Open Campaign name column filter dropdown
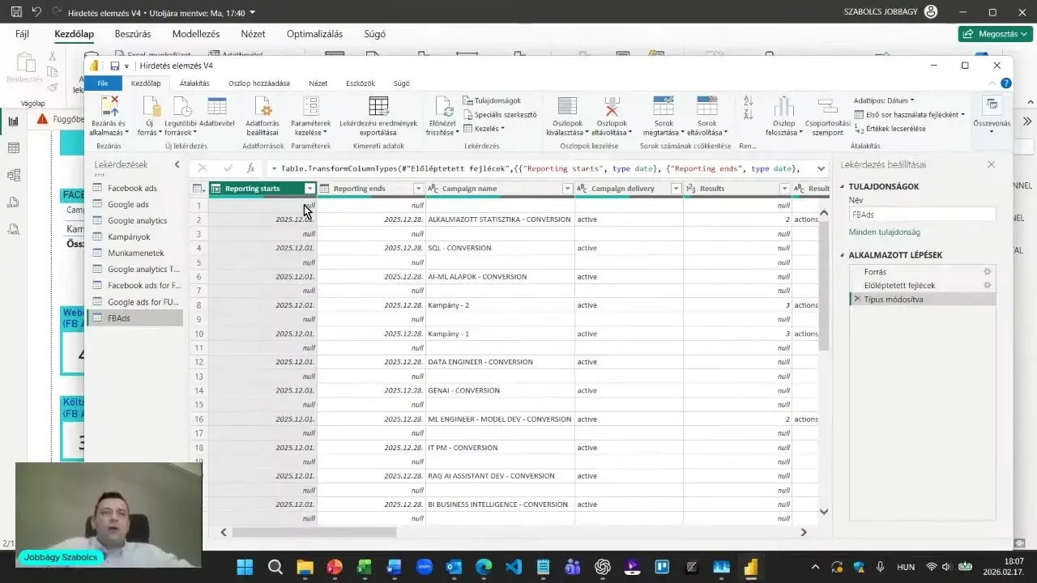 [x=567, y=189]
